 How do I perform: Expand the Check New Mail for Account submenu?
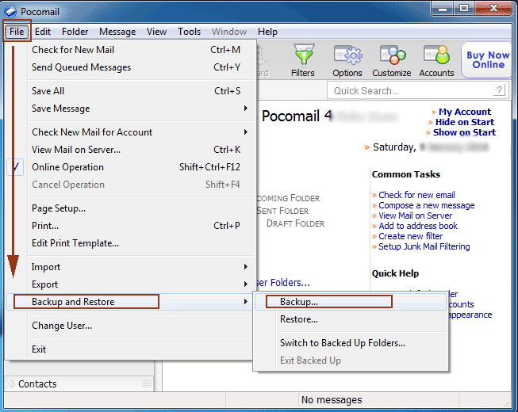(x=245, y=132)
